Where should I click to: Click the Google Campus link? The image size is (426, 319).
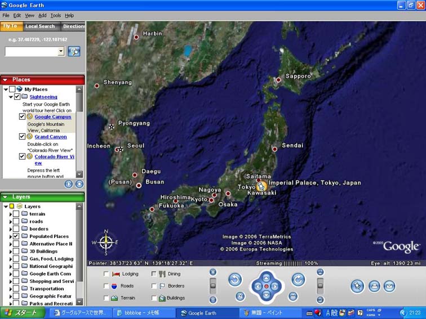point(53,116)
